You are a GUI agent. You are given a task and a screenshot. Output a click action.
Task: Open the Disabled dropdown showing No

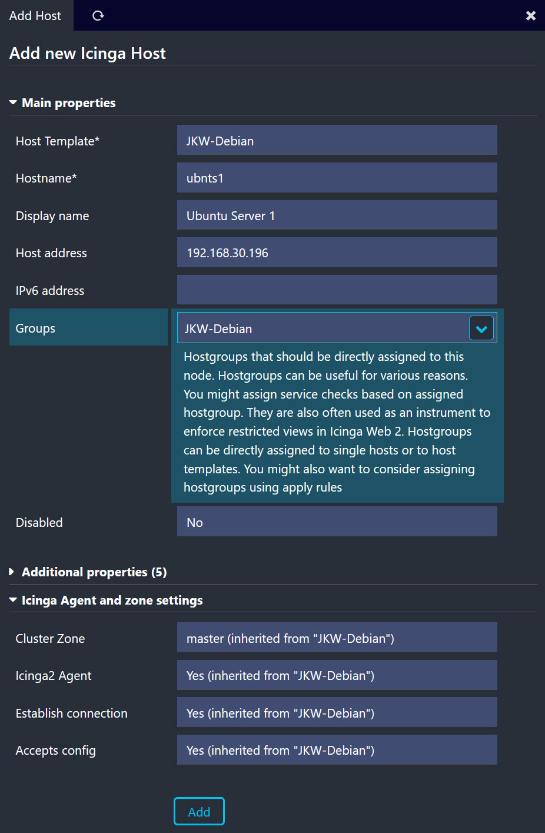click(x=337, y=522)
